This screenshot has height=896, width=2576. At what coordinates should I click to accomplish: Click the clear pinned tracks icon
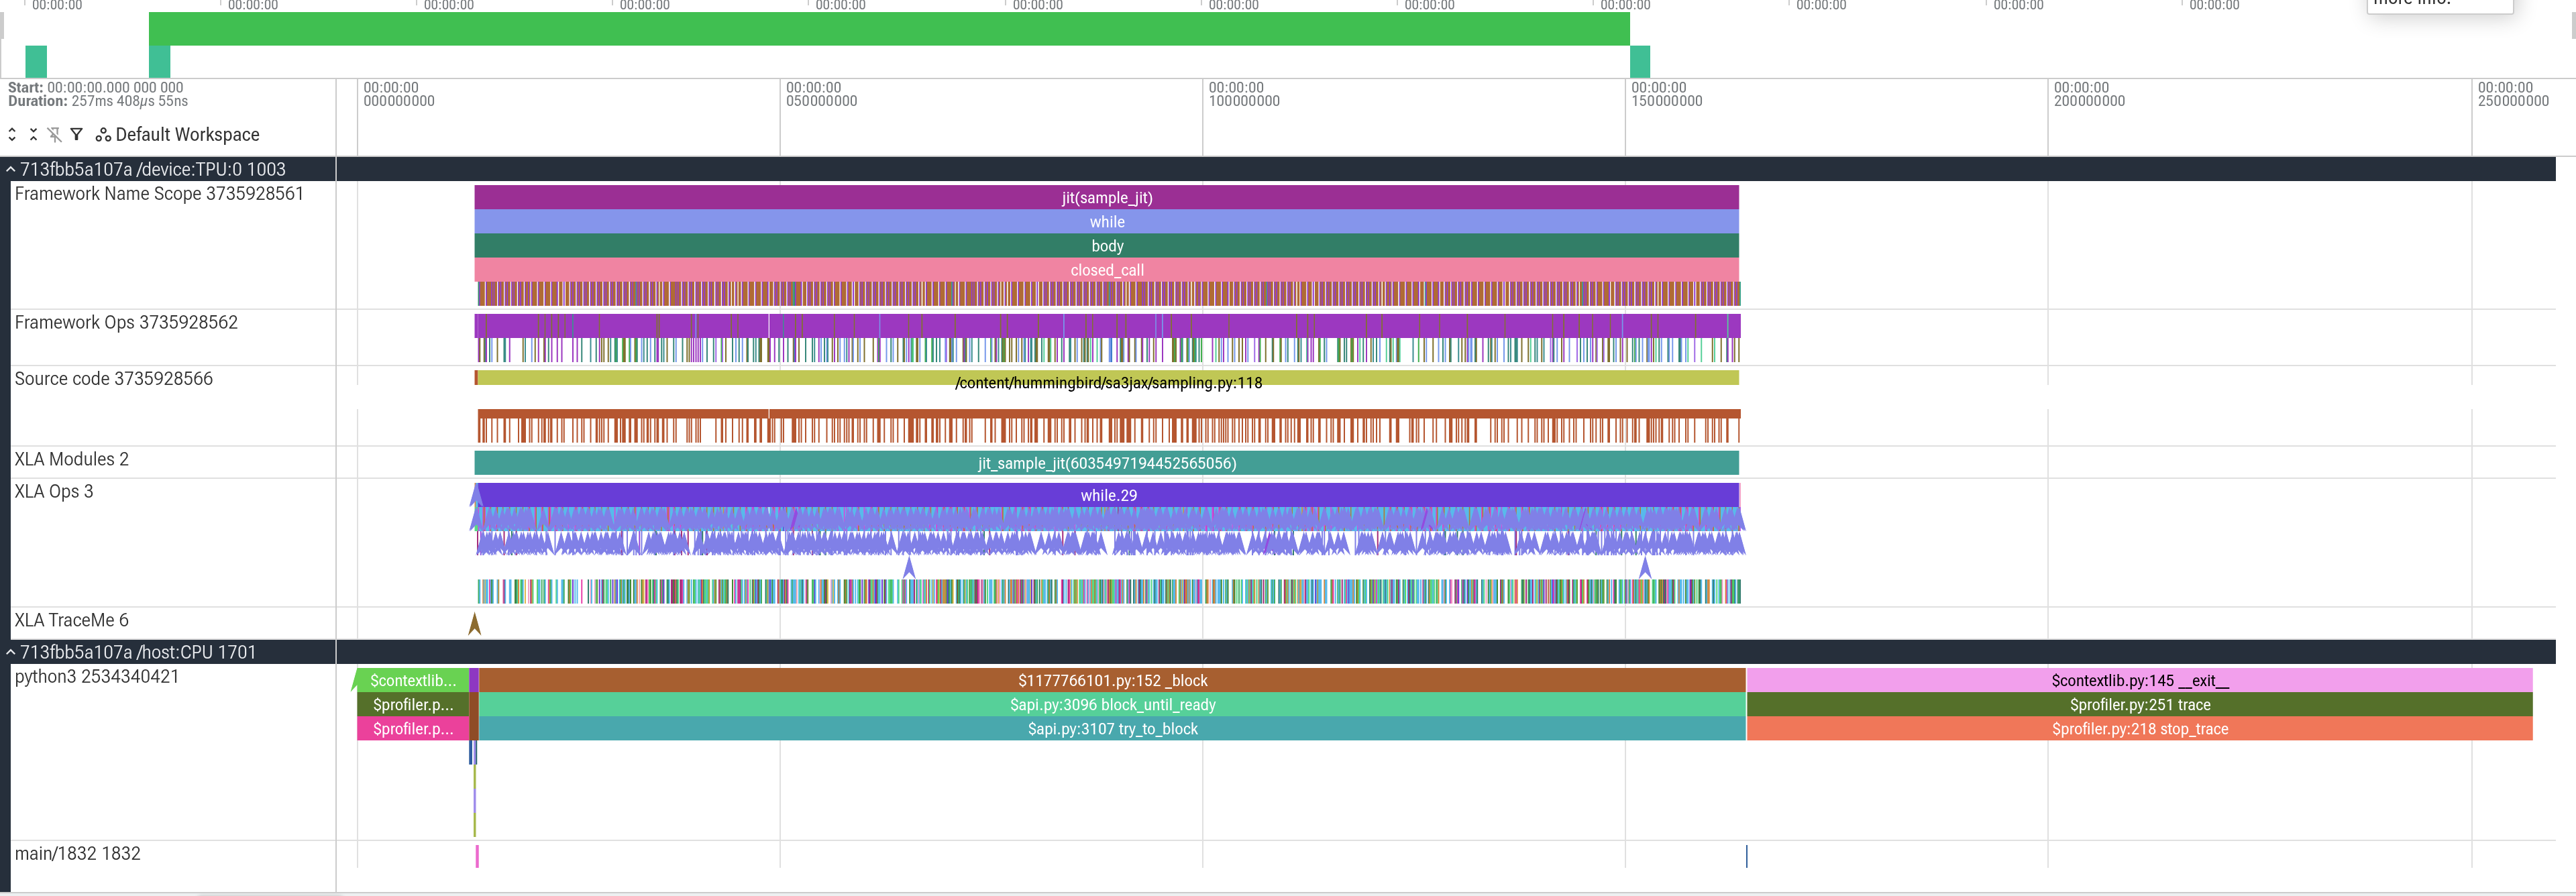[54, 134]
